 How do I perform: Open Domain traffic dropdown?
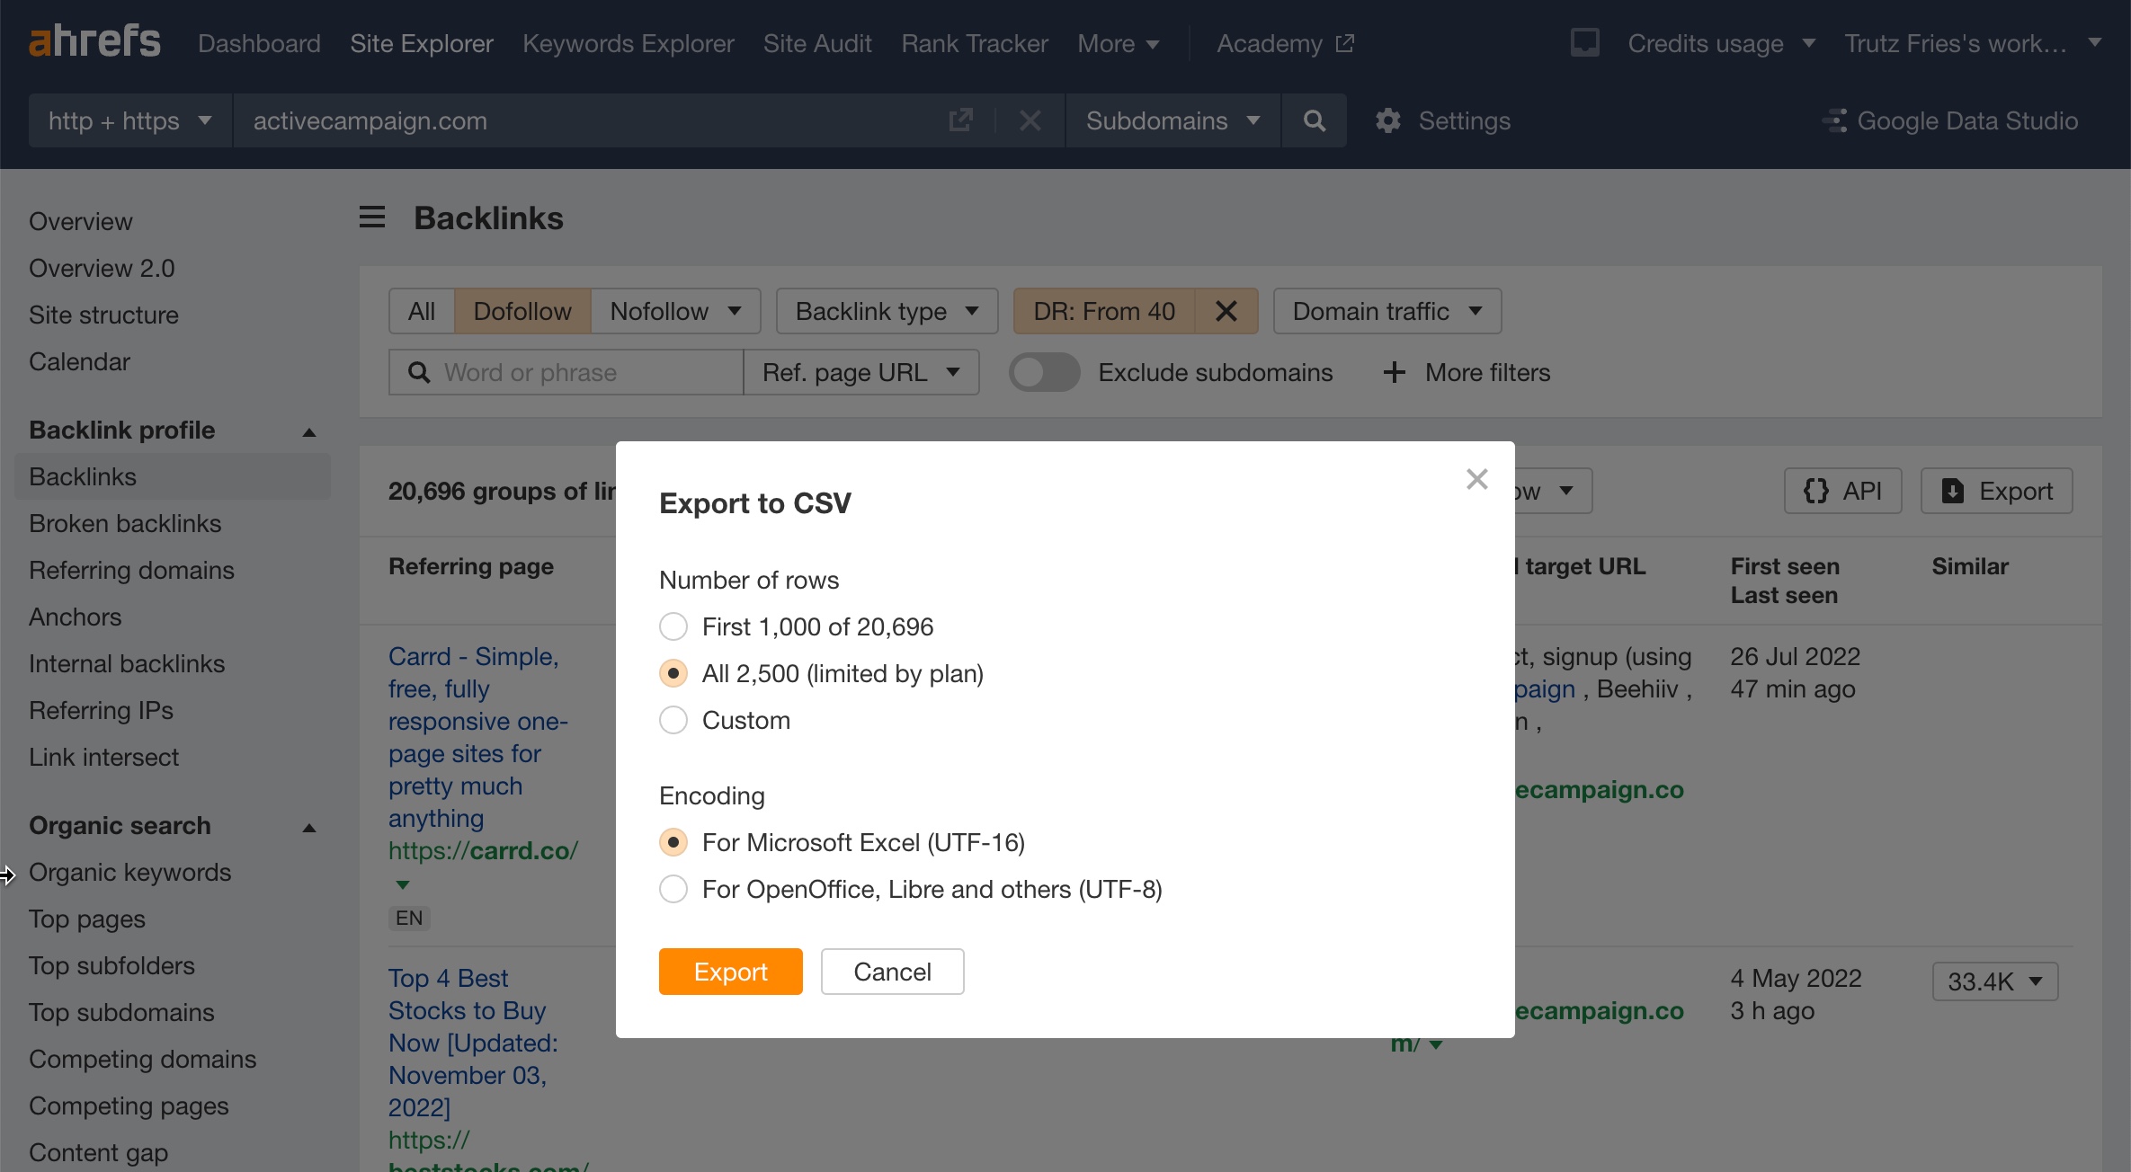[1387, 311]
